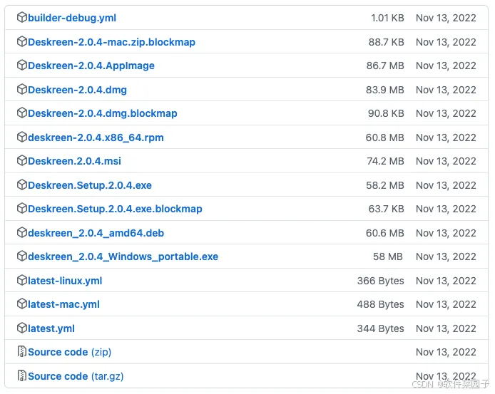Open latest-mac.yml link
The image size is (495, 394).
pyautogui.click(x=63, y=304)
